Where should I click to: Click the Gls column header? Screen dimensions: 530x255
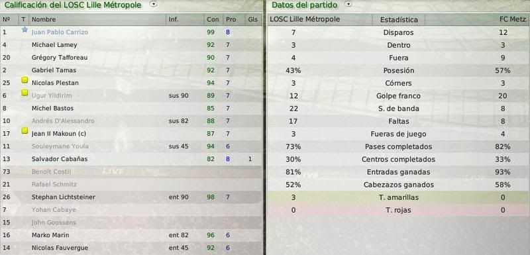(x=253, y=20)
